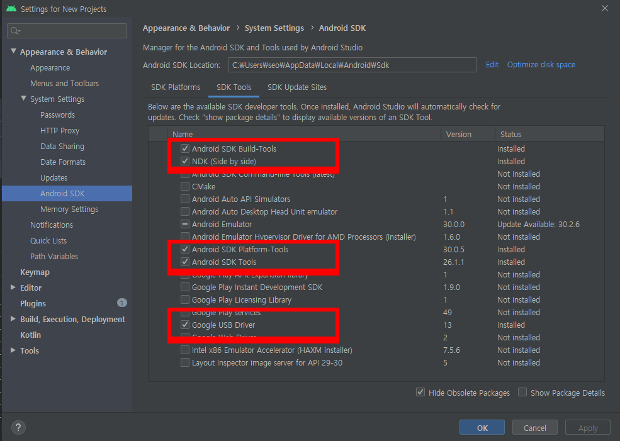Click the Edit SDK location link
This screenshot has height=441, width=620.
point(492,65)
